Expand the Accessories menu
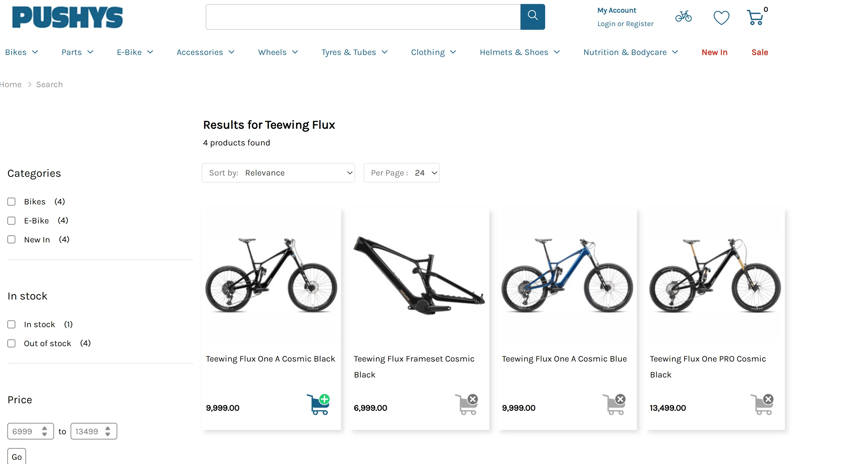The height and width of the screenshot is (464, 865). (205, 52)
